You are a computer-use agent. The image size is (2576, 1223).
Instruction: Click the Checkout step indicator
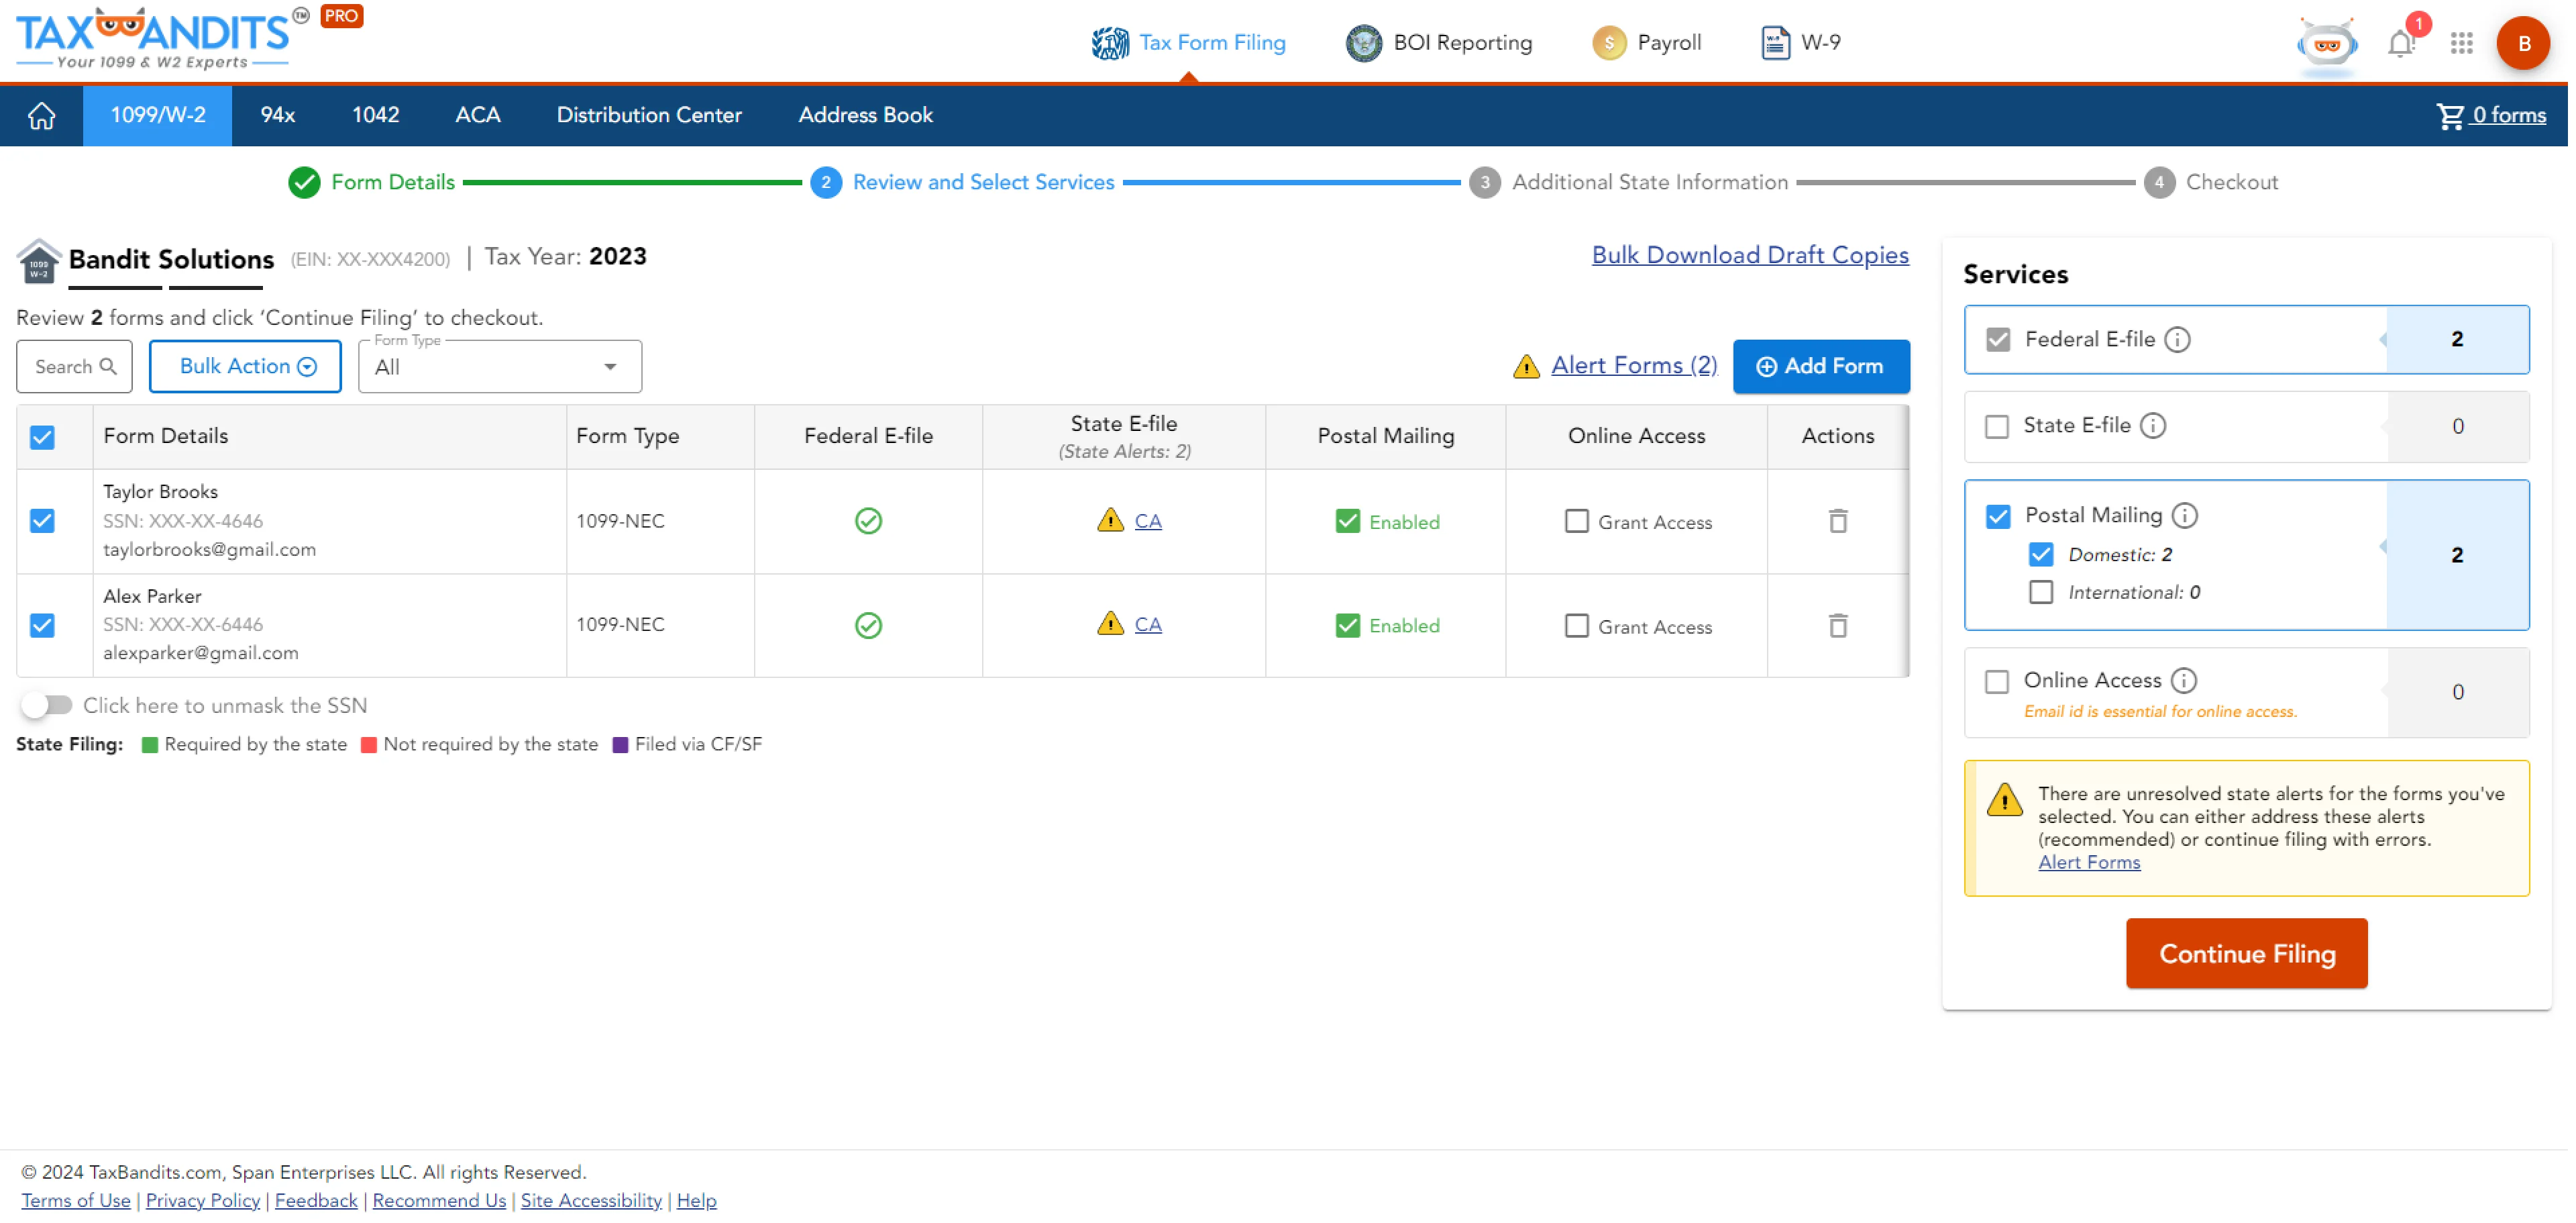(2210, 183)
